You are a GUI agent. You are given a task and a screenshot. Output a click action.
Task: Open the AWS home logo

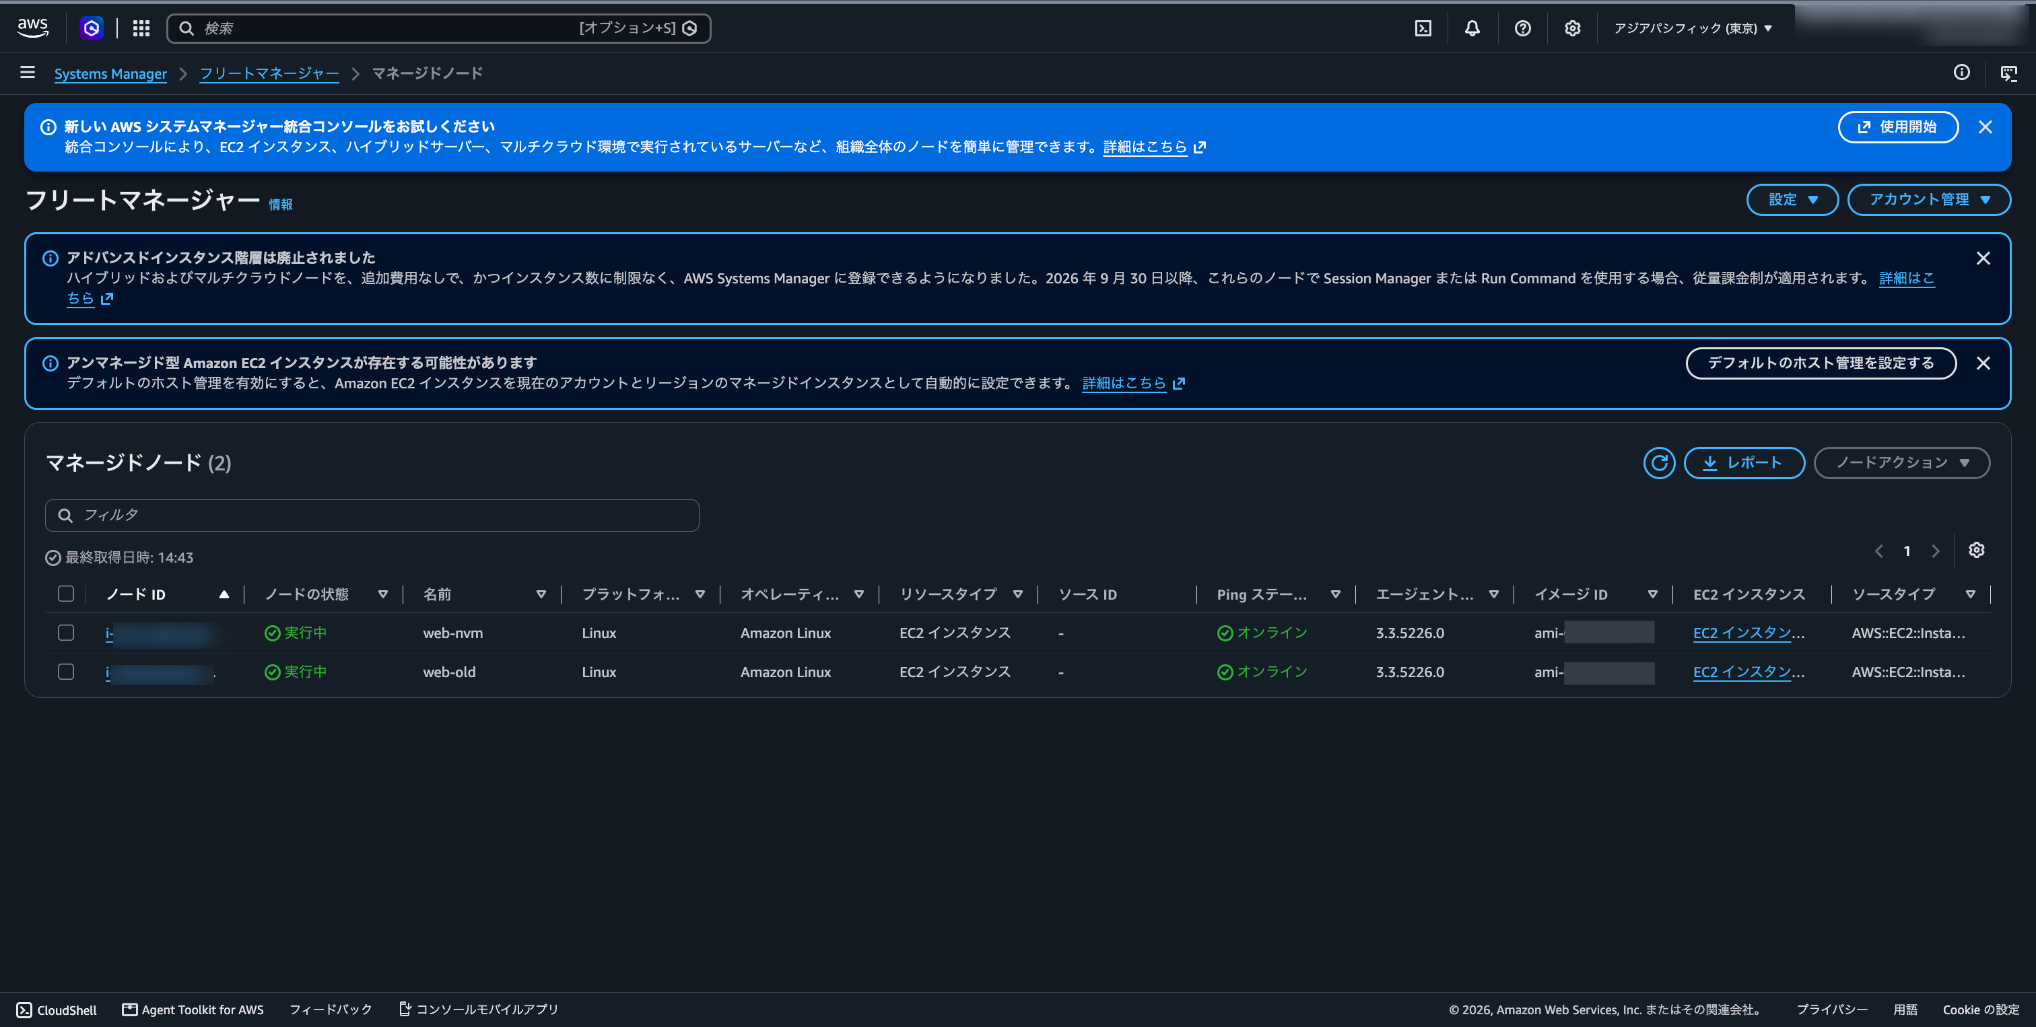[x=32, y=28]
